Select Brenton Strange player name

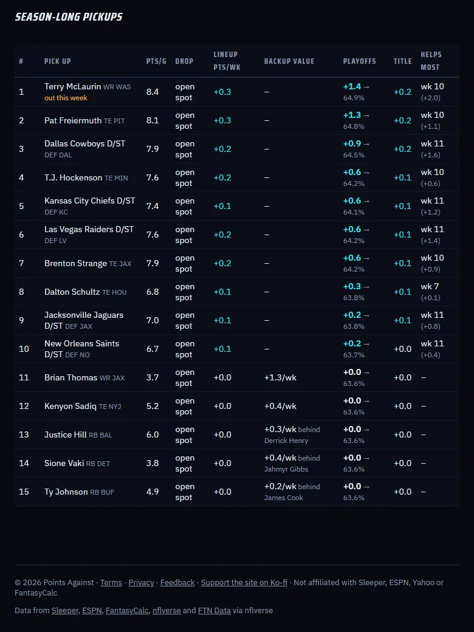(x=76, y=263)
